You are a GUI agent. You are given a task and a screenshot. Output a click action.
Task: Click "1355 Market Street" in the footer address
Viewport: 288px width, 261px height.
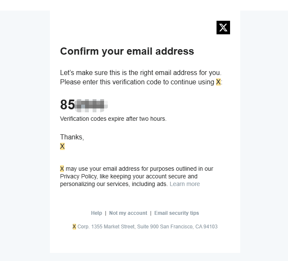113,227
